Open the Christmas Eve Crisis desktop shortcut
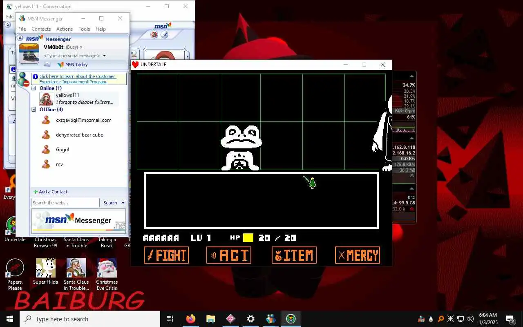 click(x=107, y=274)
